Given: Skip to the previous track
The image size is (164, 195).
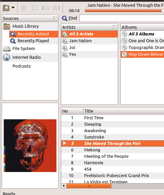Looking at the screenshot, I should click(46, 8).
